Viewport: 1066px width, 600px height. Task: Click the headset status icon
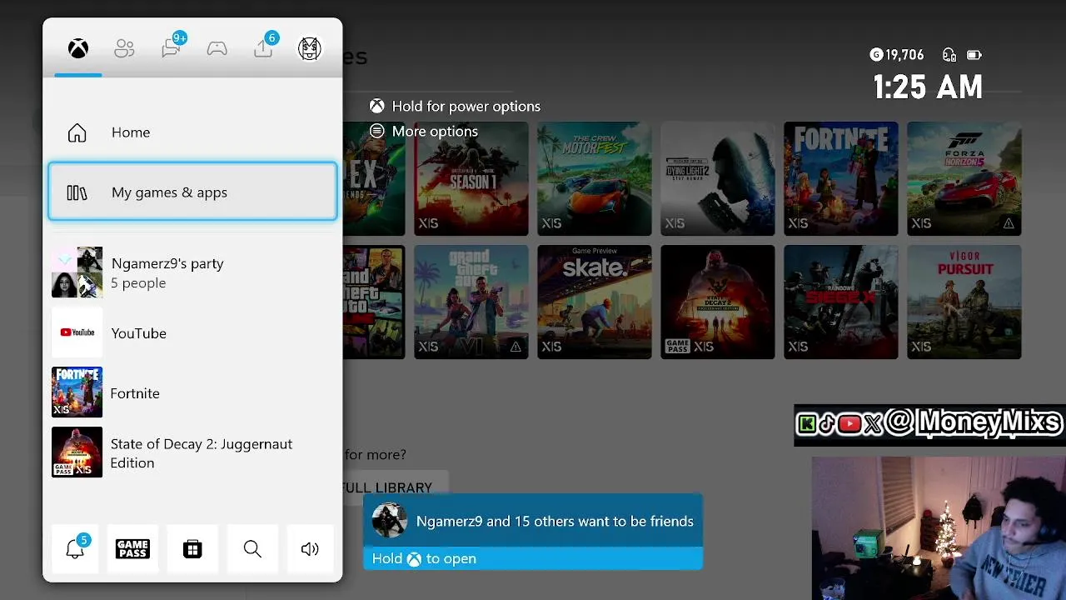tap(949, 55)
